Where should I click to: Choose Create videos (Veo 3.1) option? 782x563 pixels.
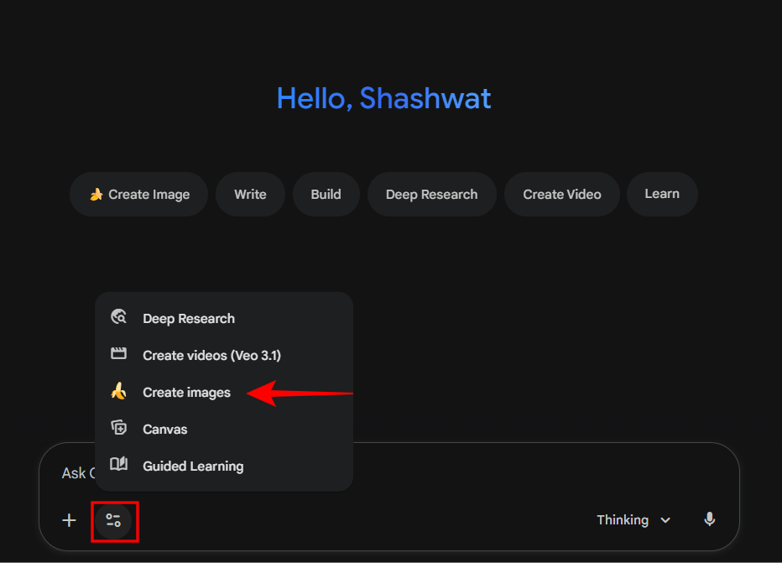pyautogui.click(x=211, y=356)
